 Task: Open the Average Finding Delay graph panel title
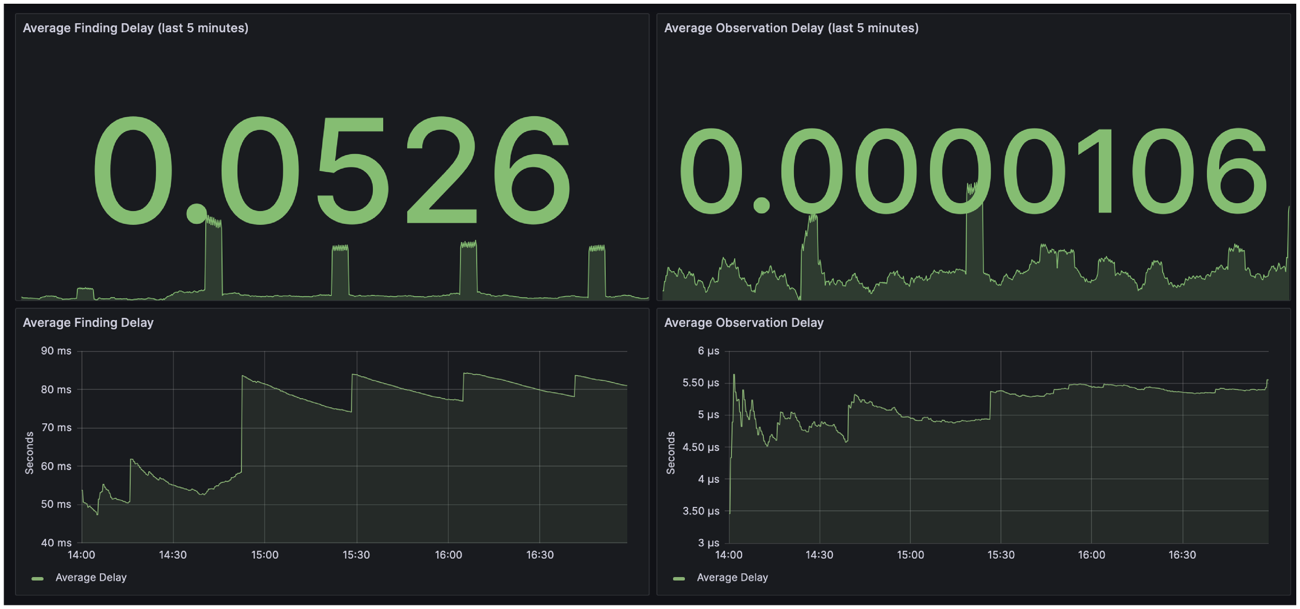coord(88,323)
